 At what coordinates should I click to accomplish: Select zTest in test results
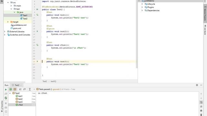22,105
